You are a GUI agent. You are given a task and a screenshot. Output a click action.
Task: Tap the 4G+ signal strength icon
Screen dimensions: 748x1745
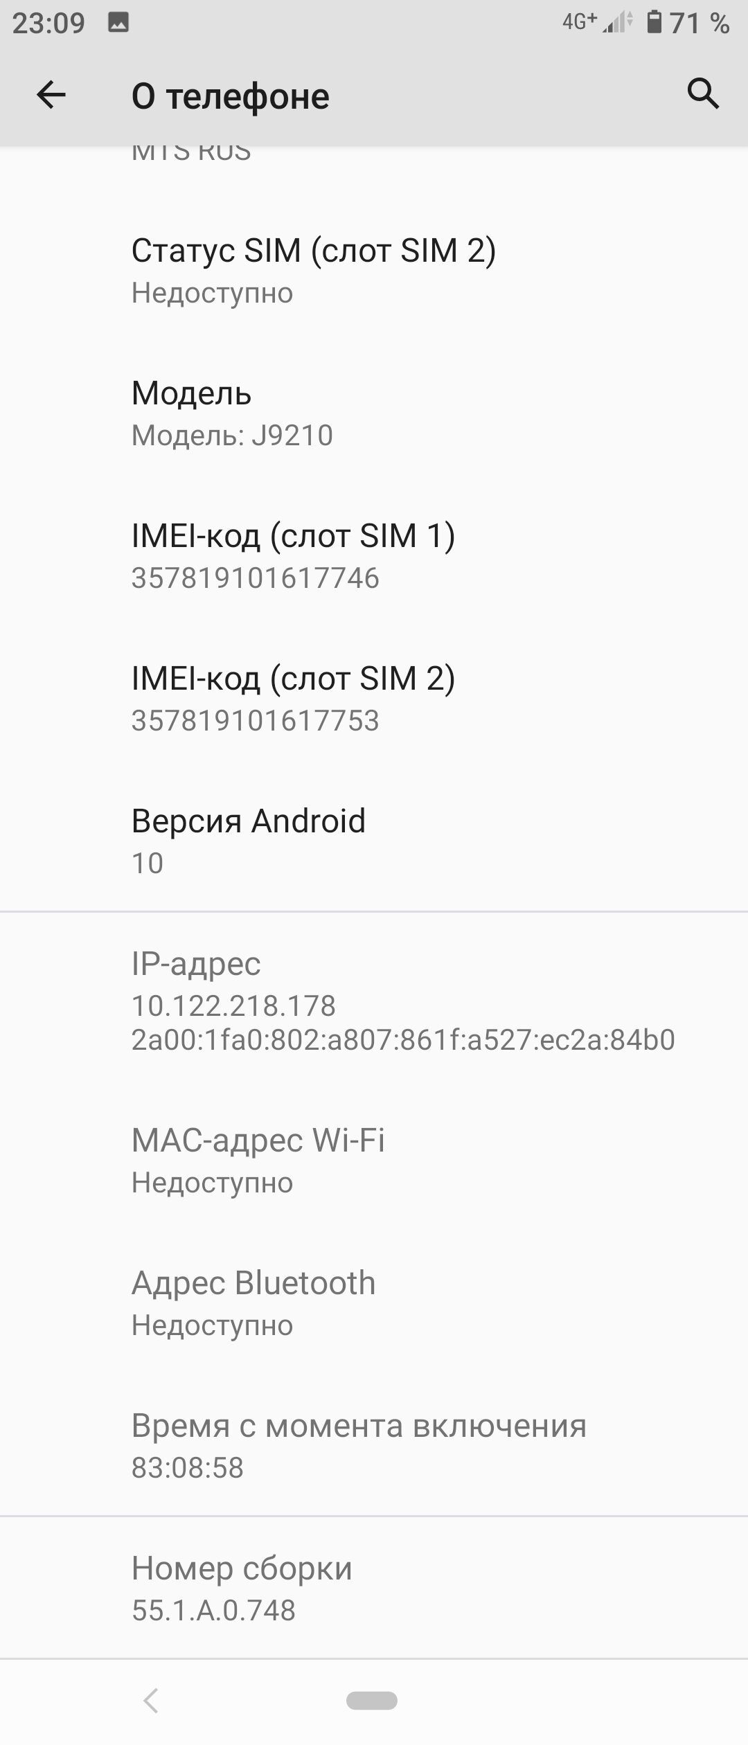click(x=597, y=23)
